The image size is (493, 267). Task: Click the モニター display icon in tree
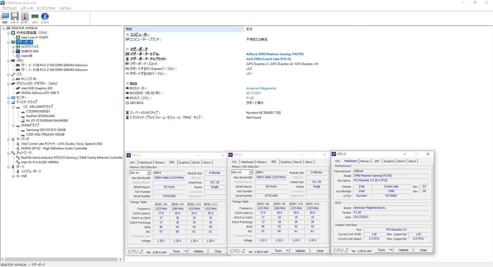(13, 97)
